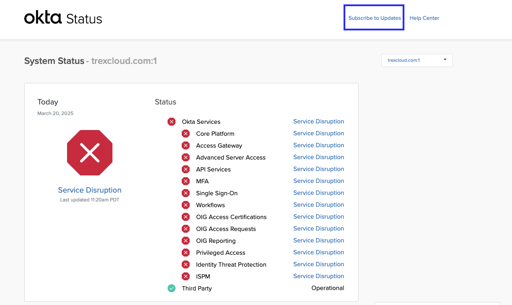Screen dimensions: 512x305
Task: Click the red X icon beside OIG Access Requests
Action: [x=186, y=229]
